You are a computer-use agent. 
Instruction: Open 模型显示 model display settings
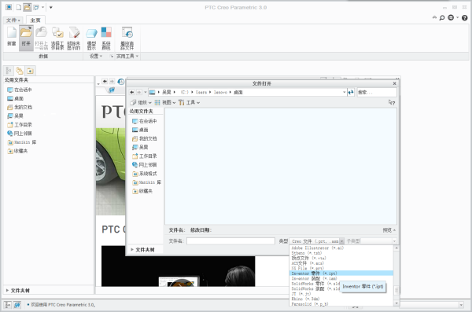[91, 38]
